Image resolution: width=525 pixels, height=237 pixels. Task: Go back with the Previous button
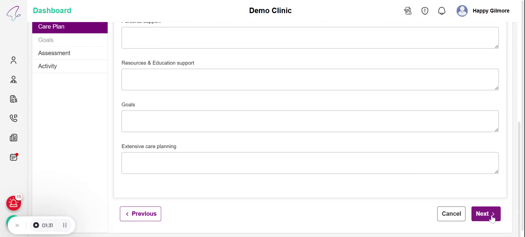140,214
